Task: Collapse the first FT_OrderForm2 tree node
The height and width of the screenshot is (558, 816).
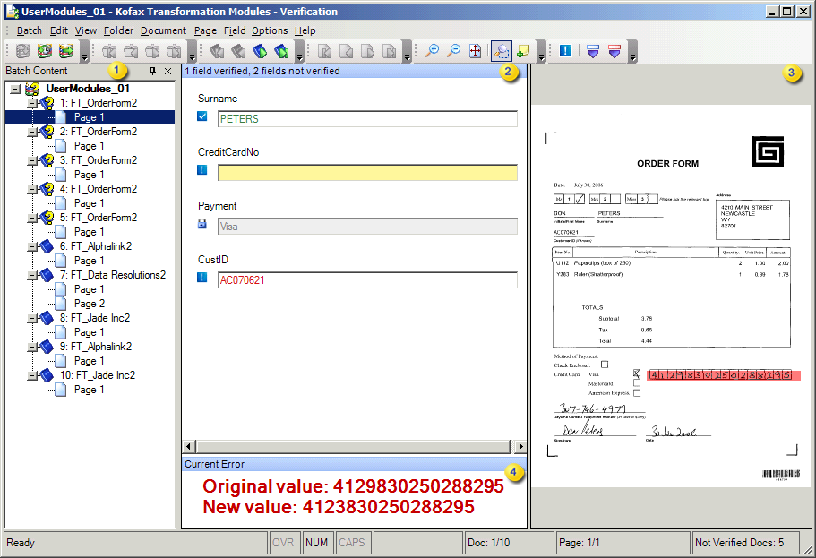Action: point(31,102)
